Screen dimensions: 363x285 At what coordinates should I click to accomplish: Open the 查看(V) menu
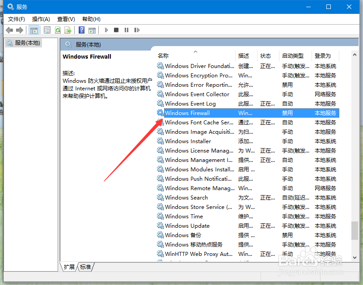coord(66,19)
